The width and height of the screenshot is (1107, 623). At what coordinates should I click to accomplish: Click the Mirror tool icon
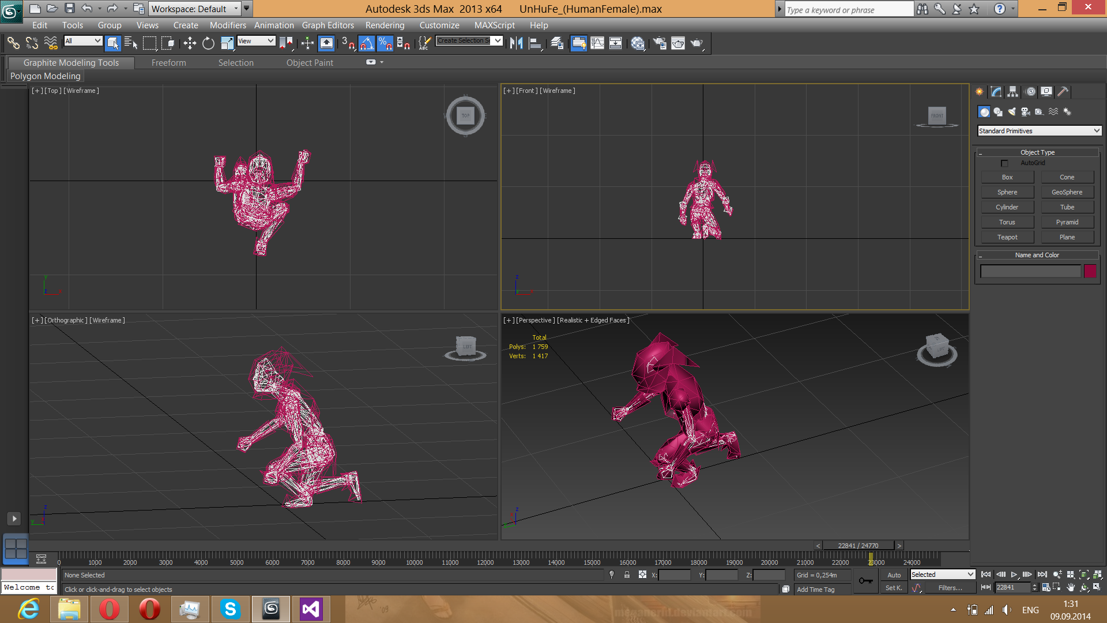pyautogui.click(x=516, y=43)
